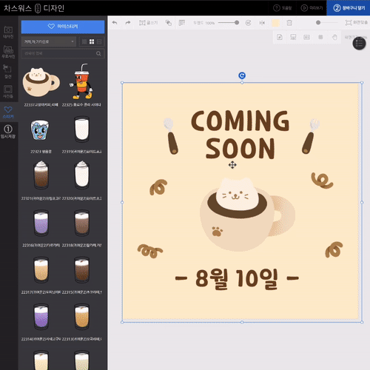Viewport: 370px width, 370px height.
Task: Click the 화면맞춤 fit-to-screen button
Action: point(357,23)
